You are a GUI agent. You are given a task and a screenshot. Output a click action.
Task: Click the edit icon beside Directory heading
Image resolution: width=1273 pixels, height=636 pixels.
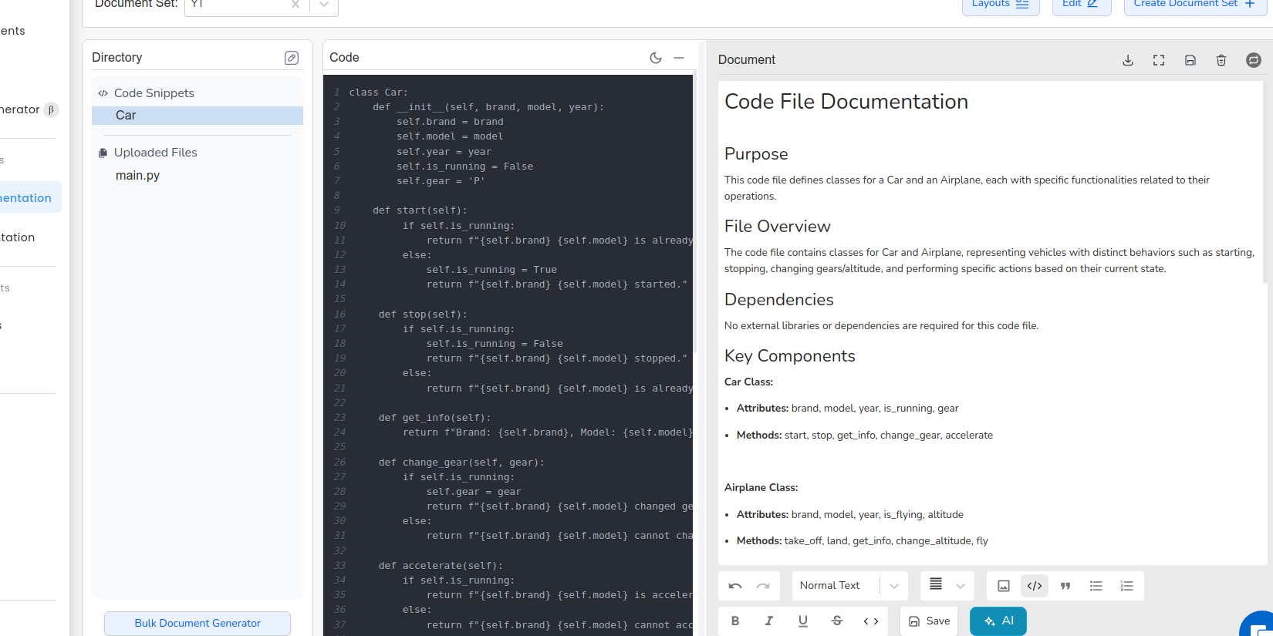coord(291,58)
